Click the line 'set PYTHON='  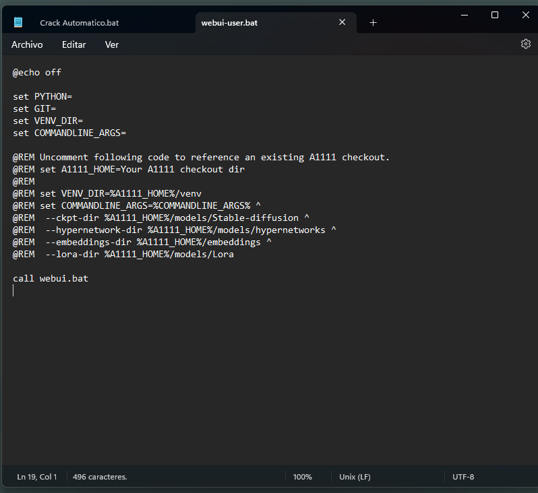(42, 97)
